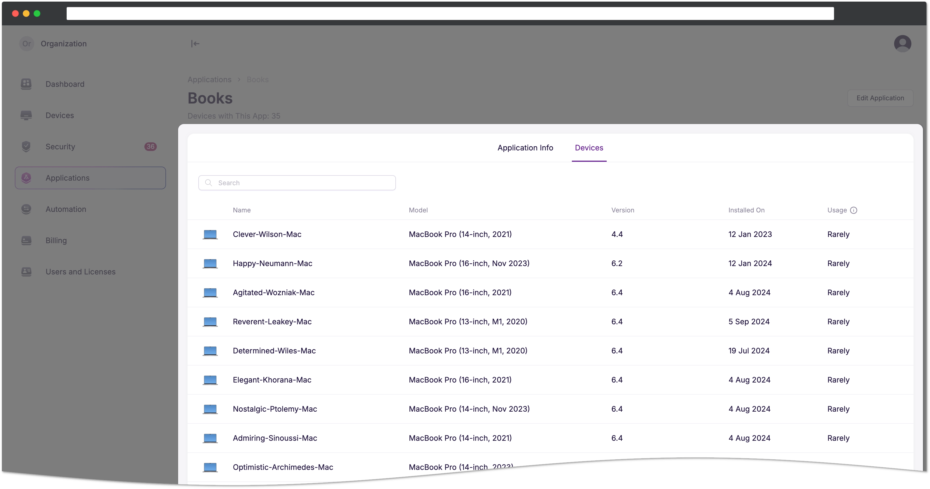Image resolution: width=930 pixels, height=489 pixels.
Task: Sort by the Version column header
Action: [622, 210]
